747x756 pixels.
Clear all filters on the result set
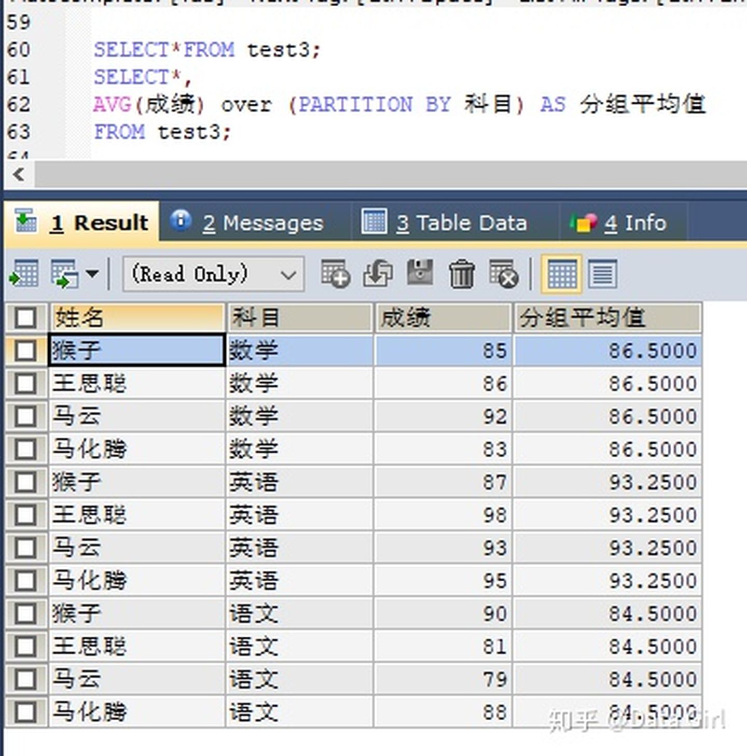coord(502,274)
